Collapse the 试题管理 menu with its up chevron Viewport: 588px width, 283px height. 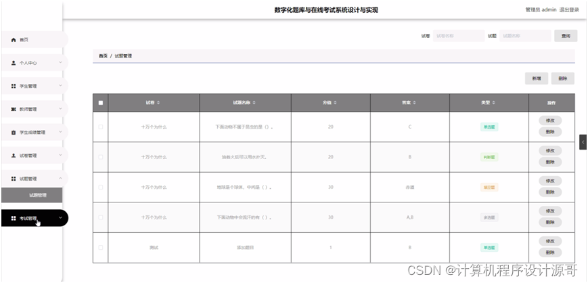click(60, 179)
